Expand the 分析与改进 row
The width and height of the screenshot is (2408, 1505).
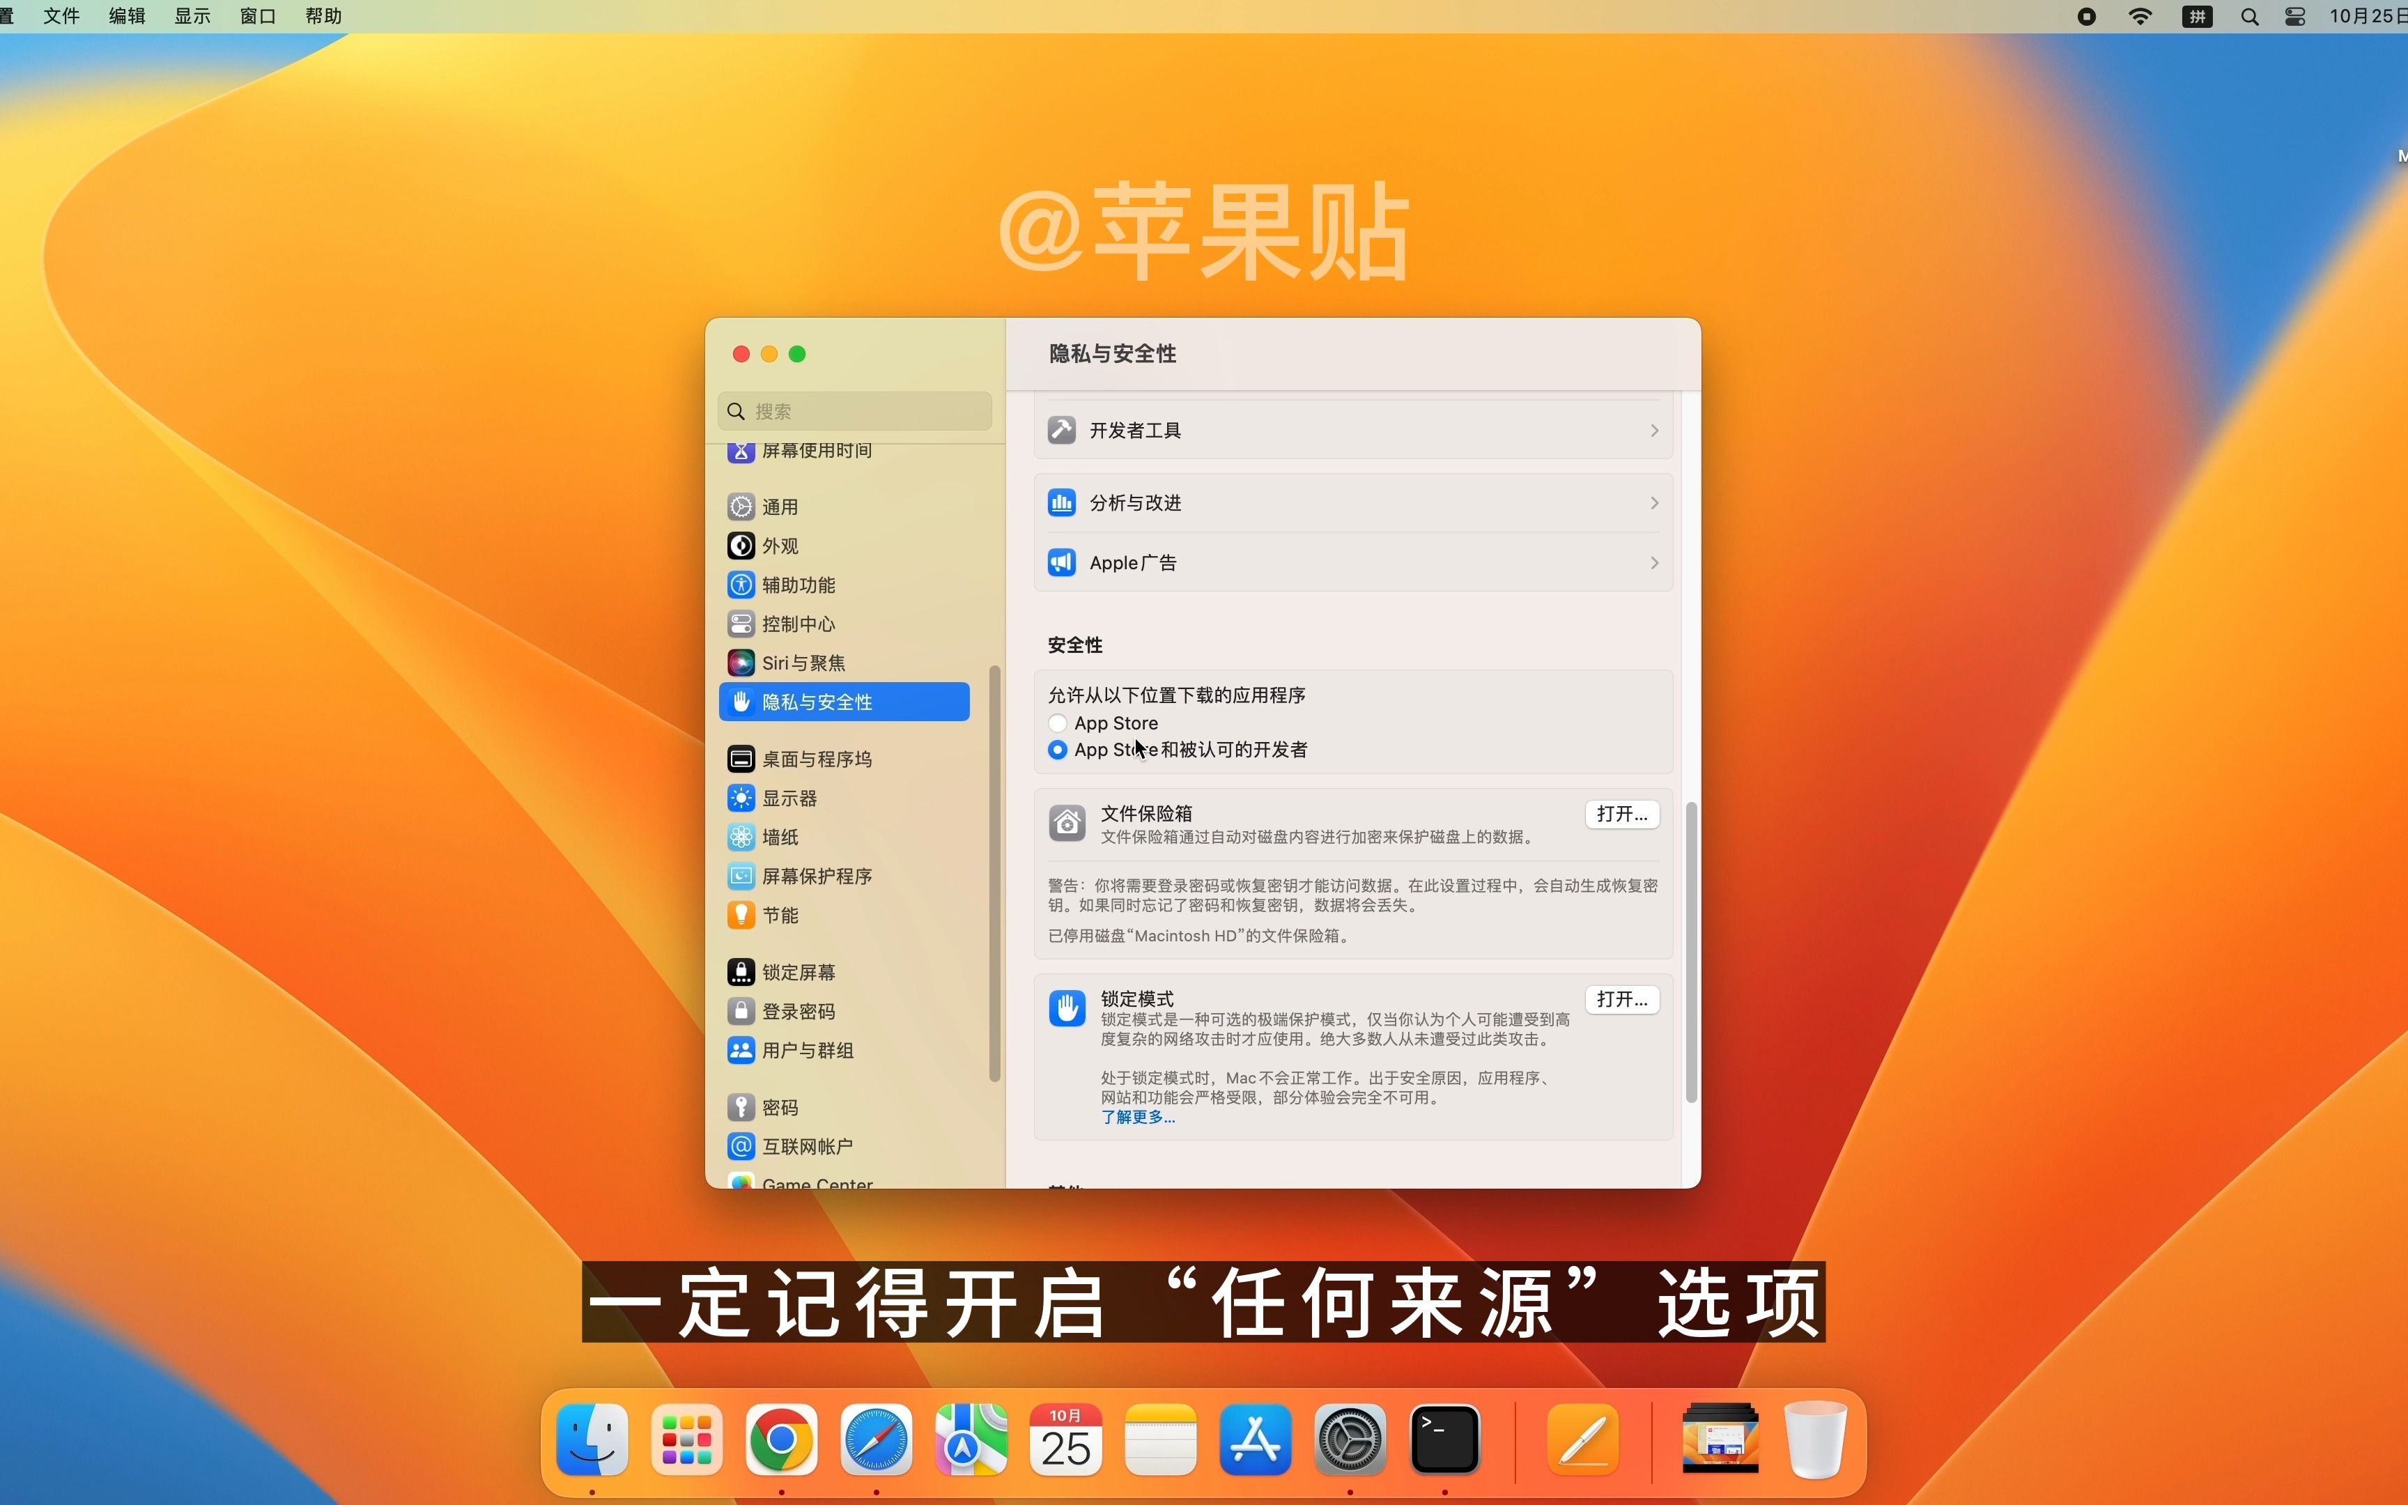[1353, 502]
